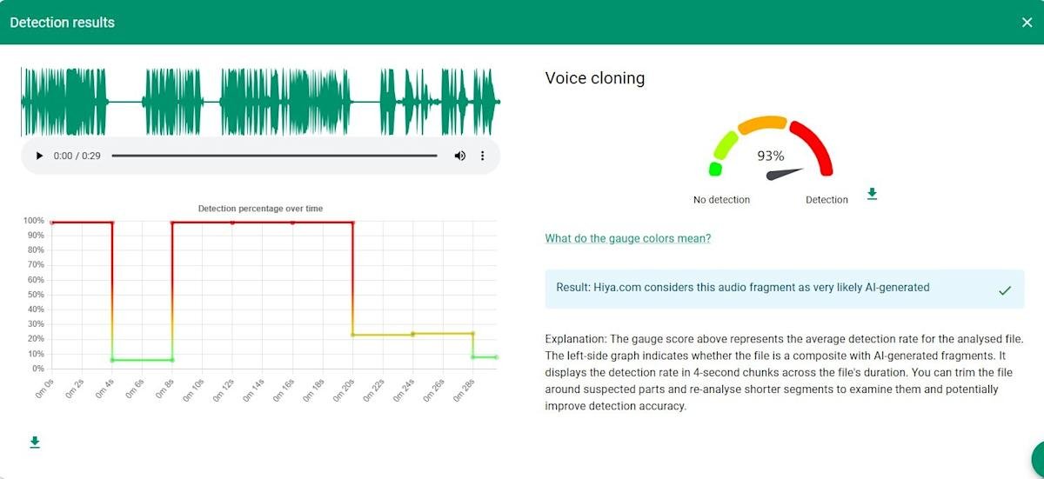Click the Explanation paragraph text
This screenshot has width=1044, height=479.
[784, 372]
